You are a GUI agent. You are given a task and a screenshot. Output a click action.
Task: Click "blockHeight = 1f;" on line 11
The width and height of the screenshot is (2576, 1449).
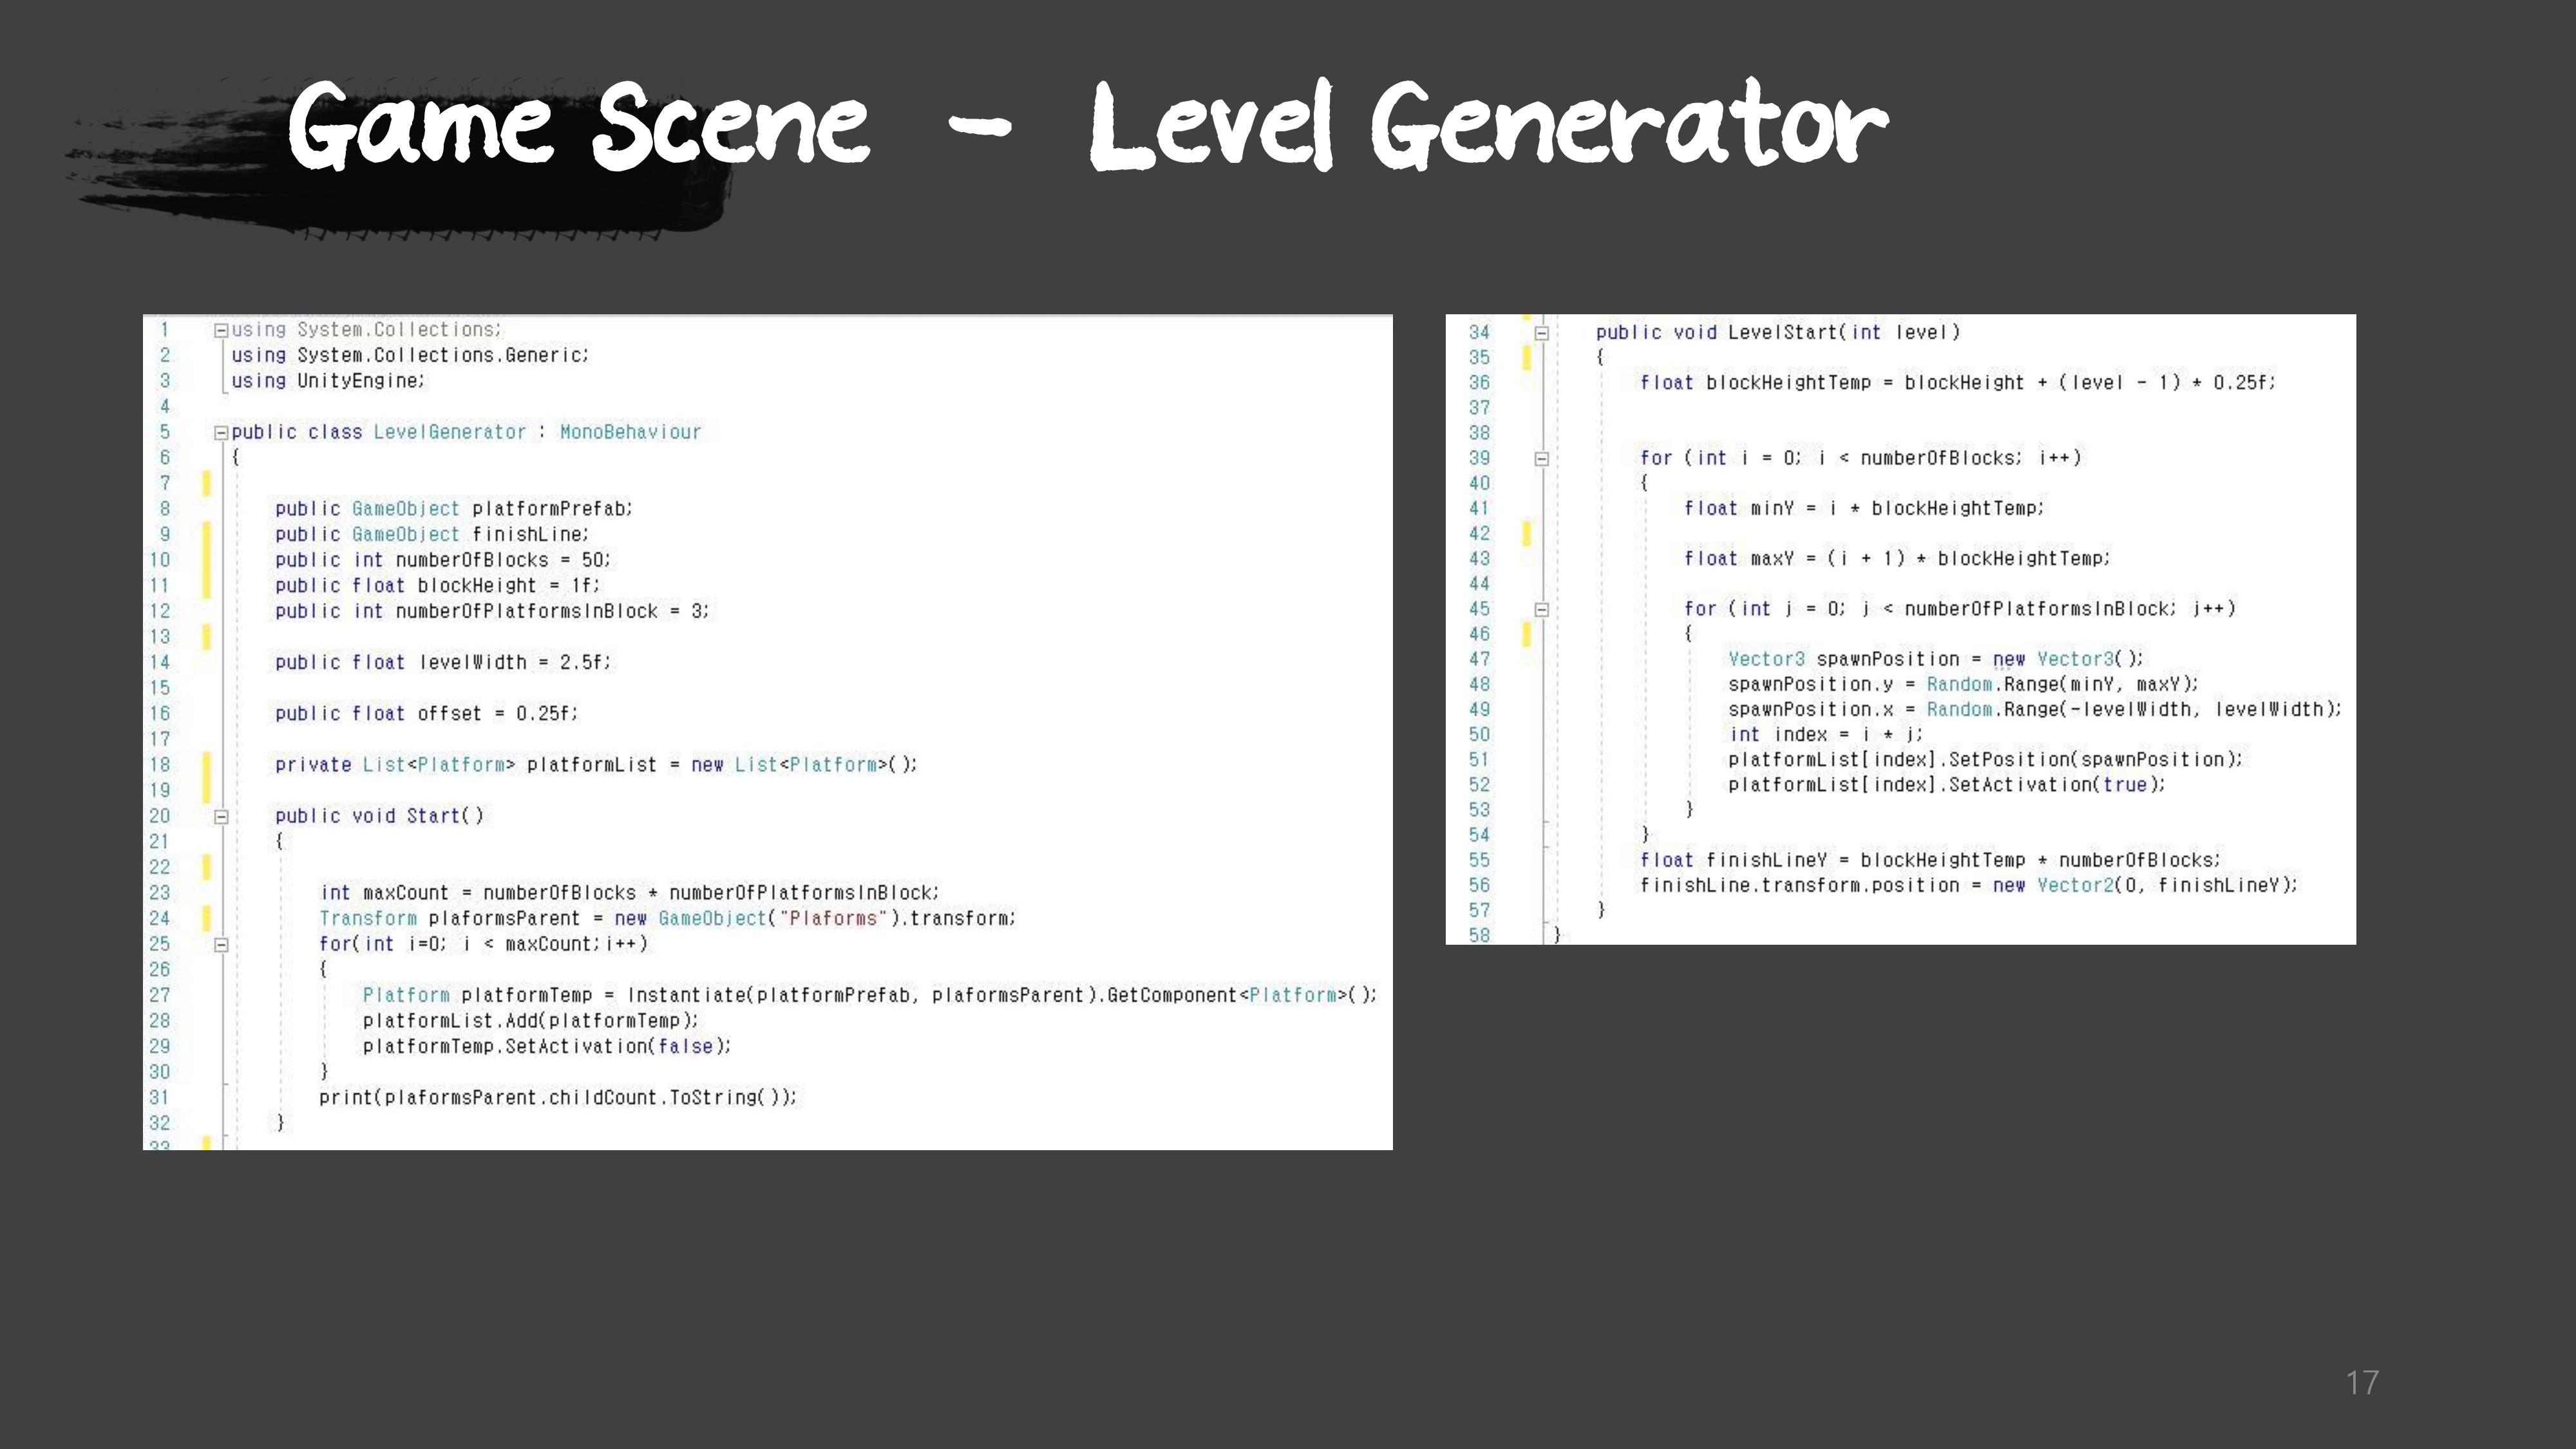click(508, 586)
